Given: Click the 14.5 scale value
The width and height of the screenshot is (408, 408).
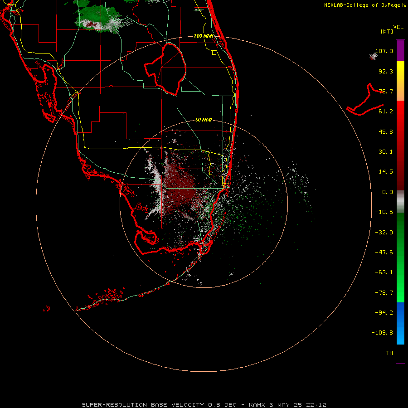Looking at the screenshot, I should (386, 172).
